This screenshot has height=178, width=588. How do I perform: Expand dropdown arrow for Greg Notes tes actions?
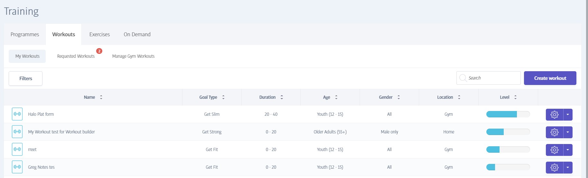568,167
